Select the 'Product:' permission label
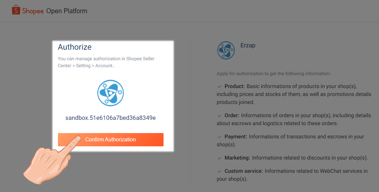379x192 pixels. pyautogui.click(x=235, y=86)
